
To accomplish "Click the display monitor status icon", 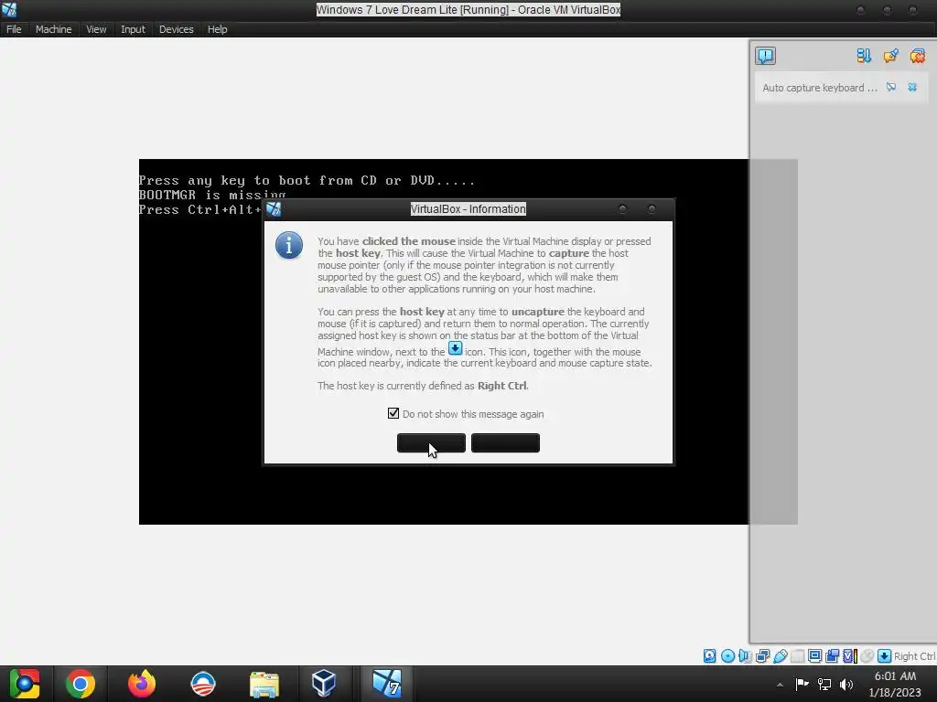I will [x=814, y=656].
